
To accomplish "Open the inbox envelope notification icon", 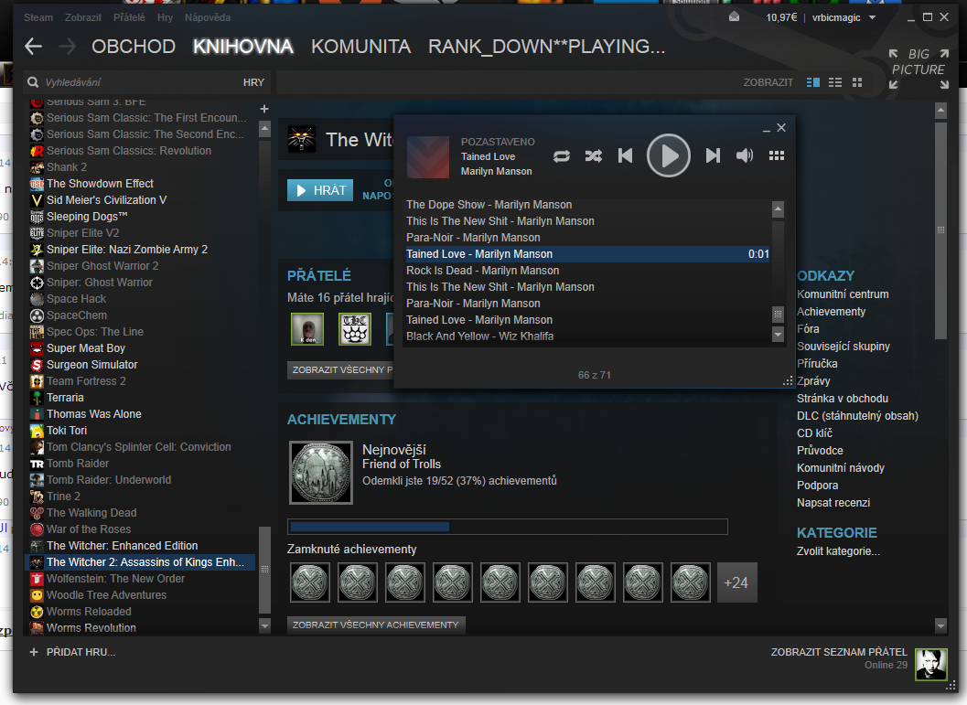I will (x=734, y=17).
